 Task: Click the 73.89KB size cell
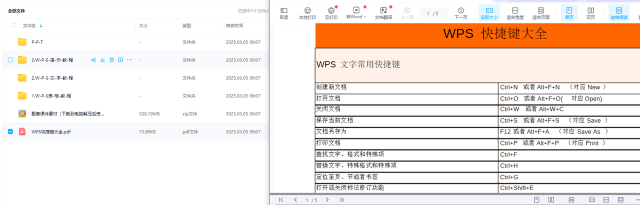[x=147, y=132]
